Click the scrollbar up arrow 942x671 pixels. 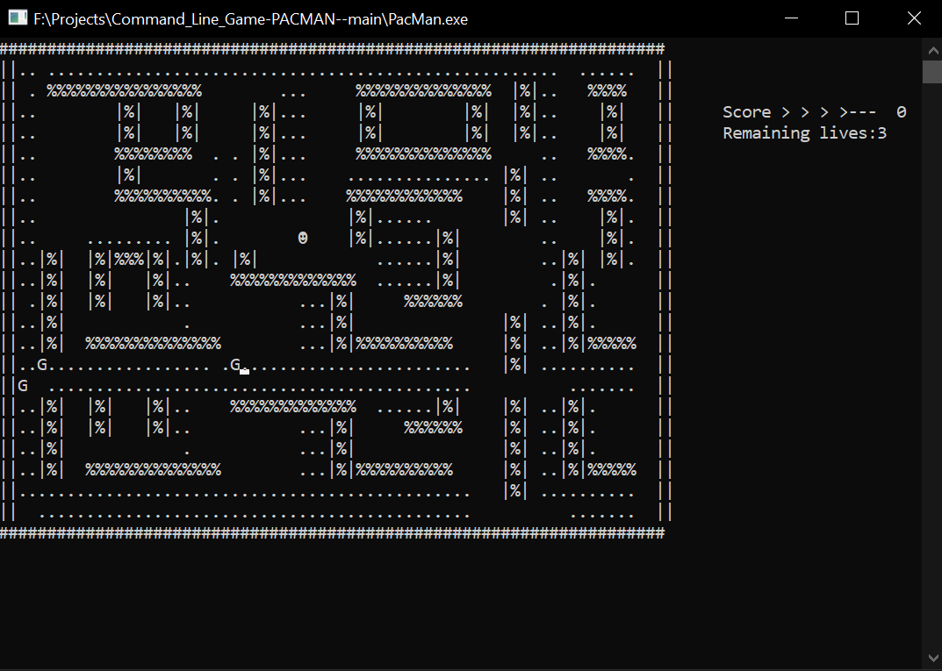point(932,50)
